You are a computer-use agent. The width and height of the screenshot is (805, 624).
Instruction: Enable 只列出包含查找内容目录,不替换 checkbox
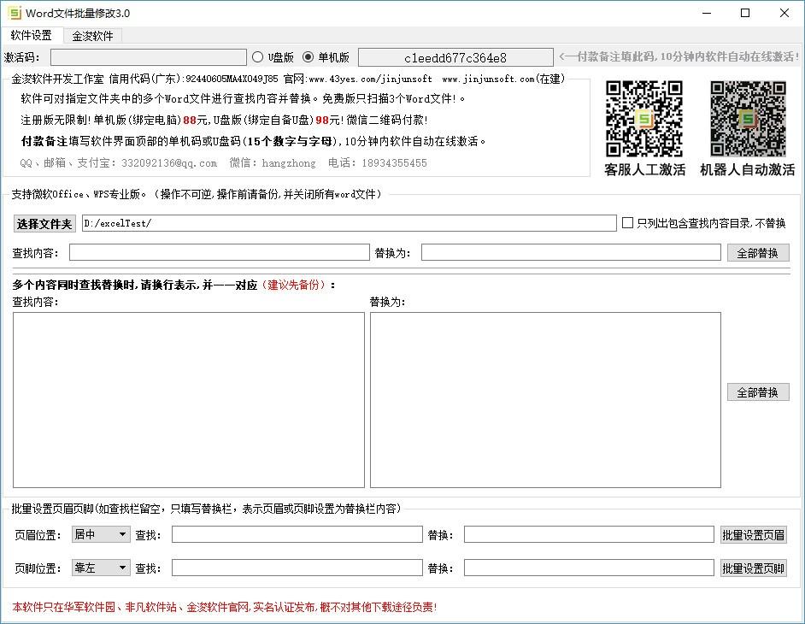pos(627,222)
